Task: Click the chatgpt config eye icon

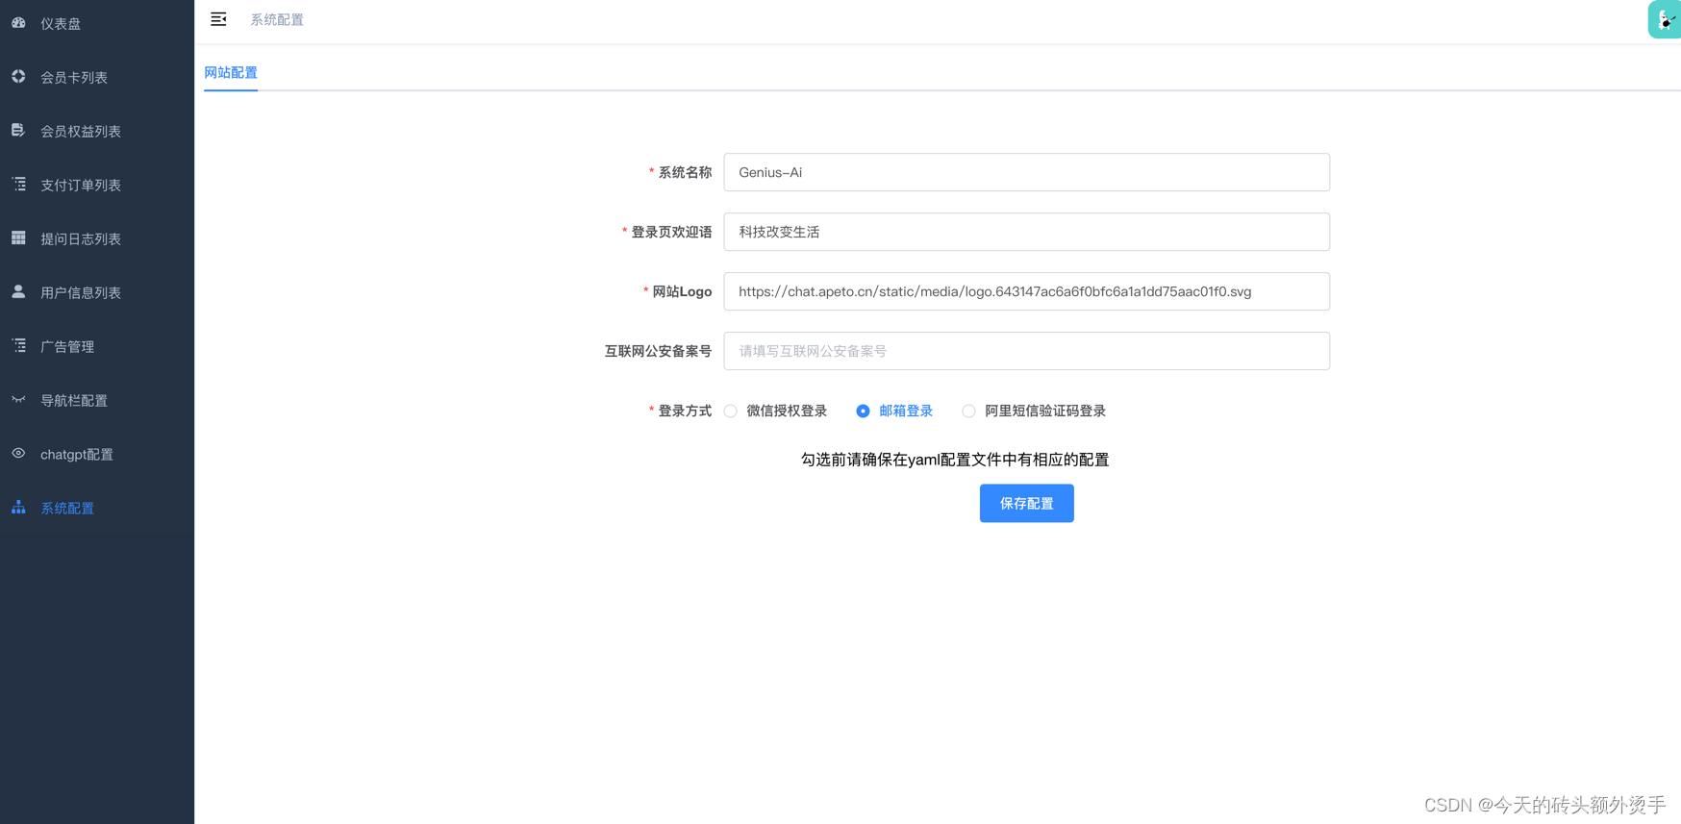Action: pos(18,453)
